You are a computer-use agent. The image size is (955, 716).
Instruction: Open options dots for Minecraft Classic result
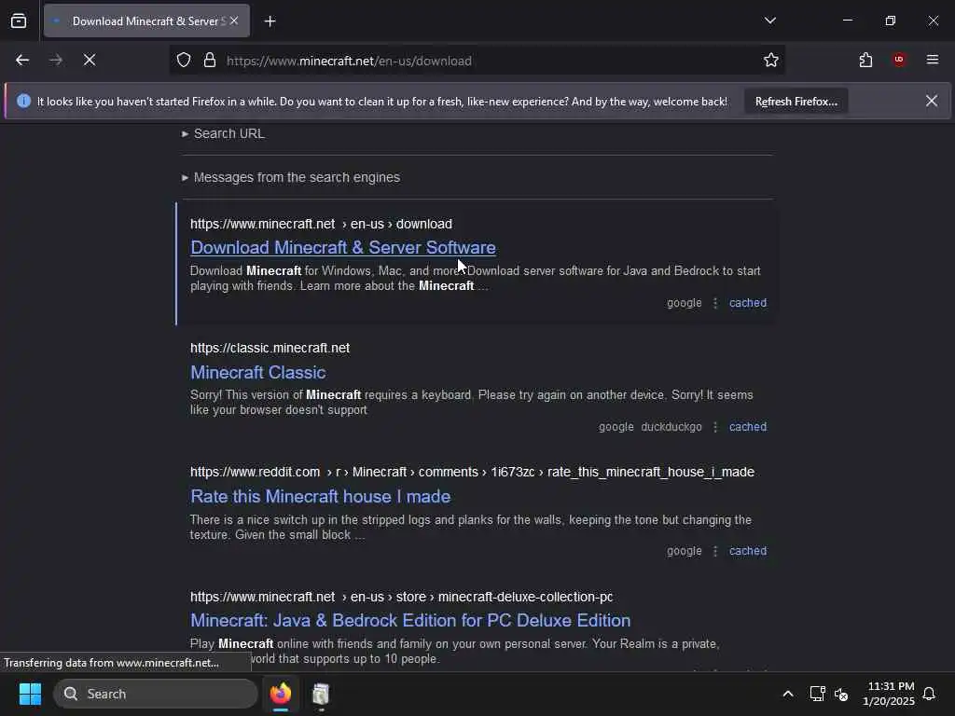coord(715,427)
